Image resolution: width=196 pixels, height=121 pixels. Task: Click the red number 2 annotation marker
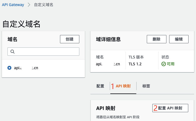pos(155,108)
